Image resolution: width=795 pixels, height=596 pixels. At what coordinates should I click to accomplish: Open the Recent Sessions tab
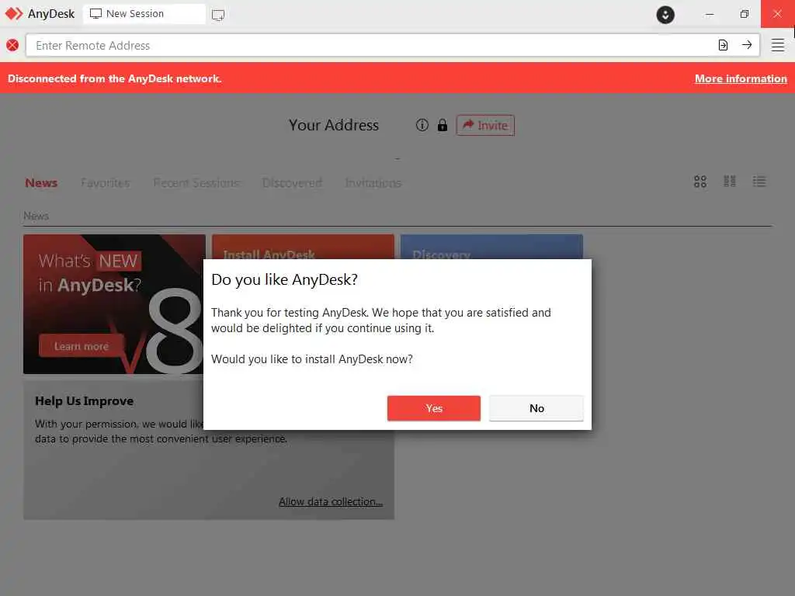[x=196, y=183]
